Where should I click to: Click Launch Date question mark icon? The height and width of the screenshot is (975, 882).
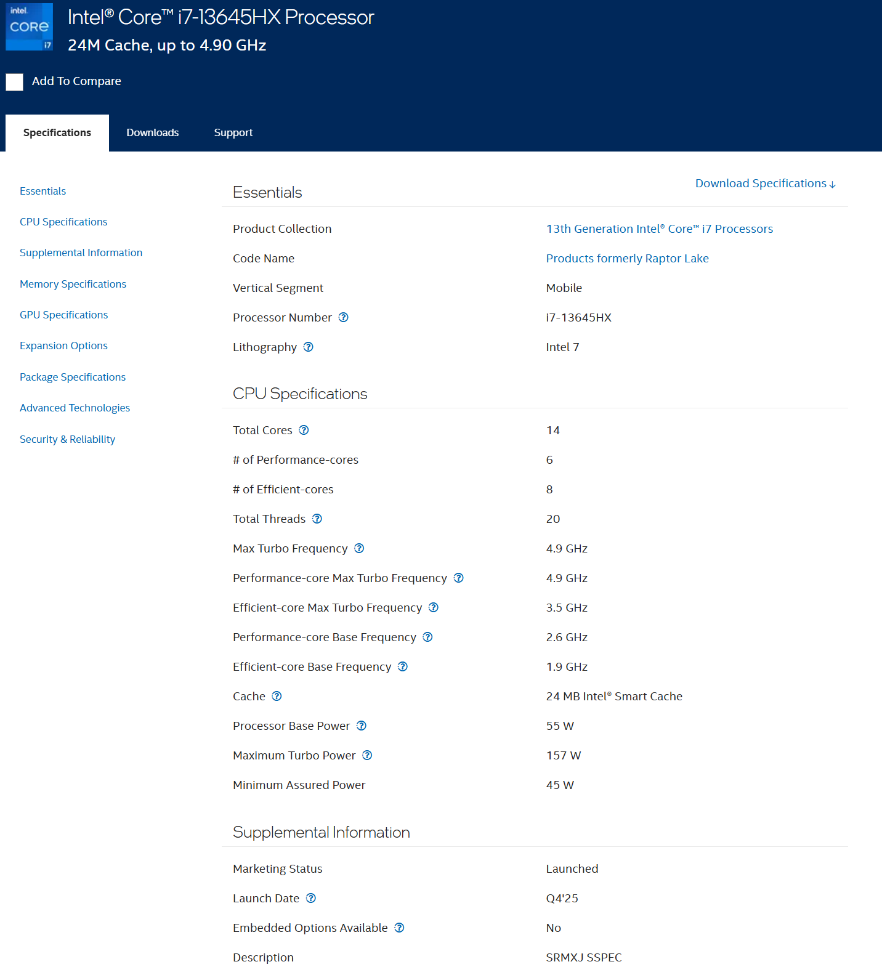311,898
